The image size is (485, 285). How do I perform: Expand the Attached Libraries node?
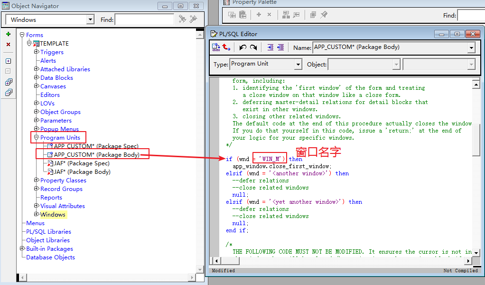tap(36, 69)
